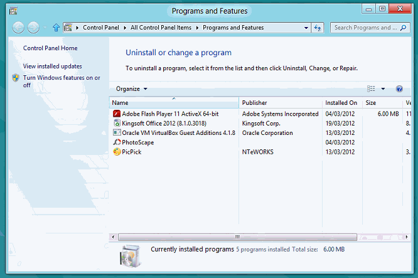Select Adobe Flash Player 11 ActiveX 64-bit
This screenshot has height=278, width=418.
click(x=170, y=114)
